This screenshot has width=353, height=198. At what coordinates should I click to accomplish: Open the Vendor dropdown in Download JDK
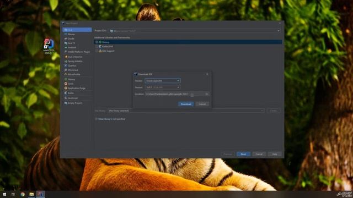point(163,81)
